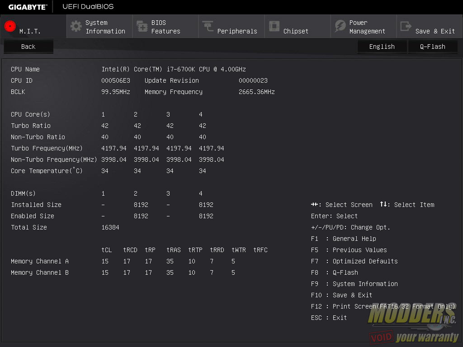Click the tRRD column header
Viewport: 463px width, 347px height.
coord(217,250)
